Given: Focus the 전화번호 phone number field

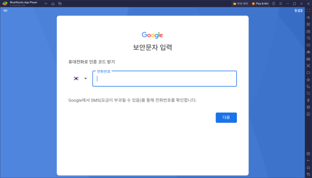Looking at the screenshot, I should (x=165, y=79).
